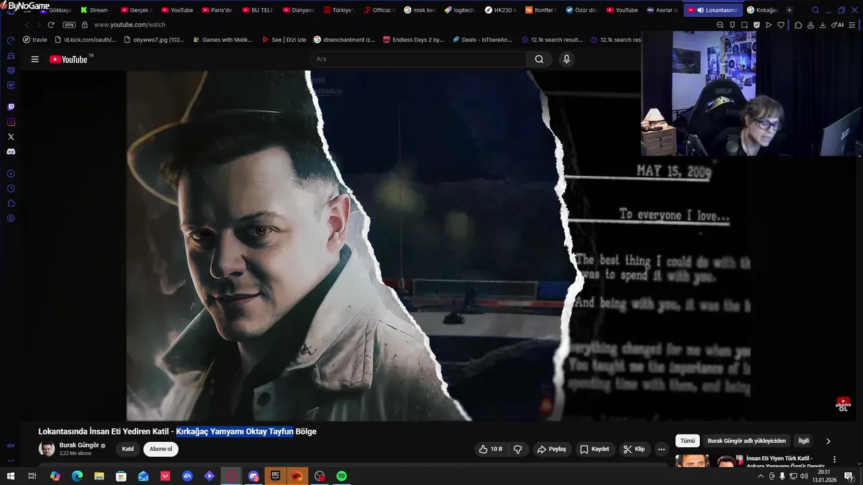Open options for 'İnsan Eti Yiyen Türk Katil' video
The width and height of the screenshot is (863, 485).
(x=834, y=459)
